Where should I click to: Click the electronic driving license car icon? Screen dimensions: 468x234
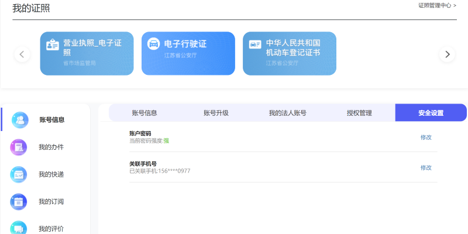tap(153, 44)
